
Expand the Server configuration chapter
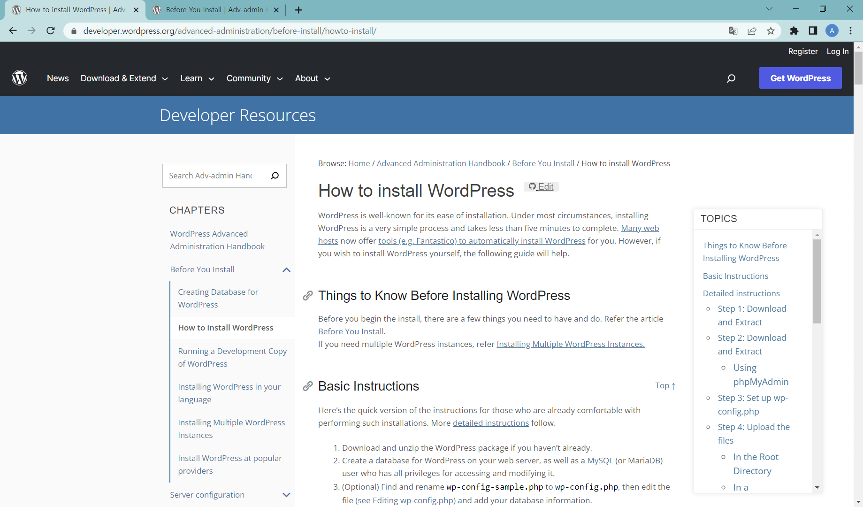[286, 495]
